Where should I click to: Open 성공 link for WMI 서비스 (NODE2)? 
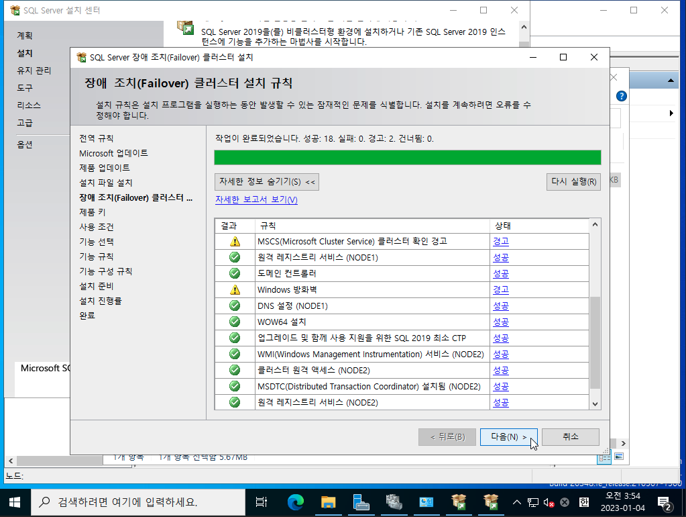click(500, 354)
